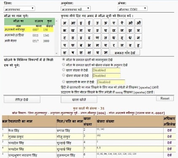Select the खाता संख्या से देखें radio
This screenshot has height=158, width=178.
(64, 70)
